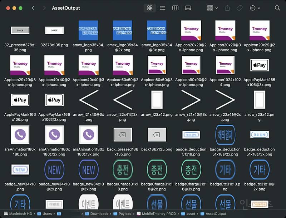Select ApplePayMark166x106@2x.png icon
This screenshot has width=286, height=218.
(x=54, y=100)
